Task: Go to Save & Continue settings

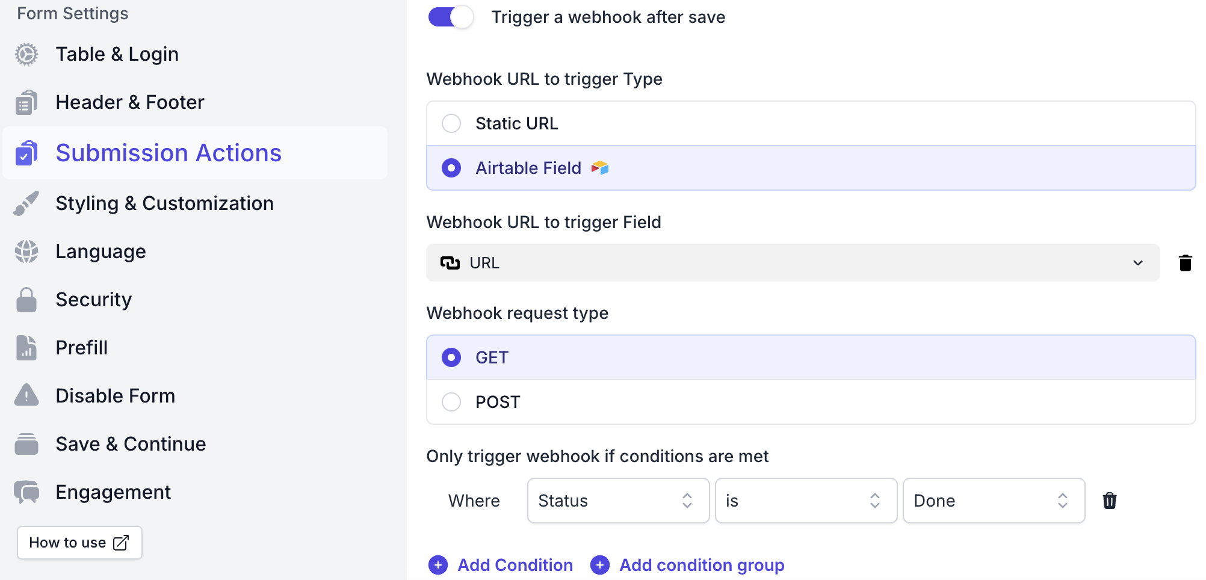Action: [x=131, y=444]
